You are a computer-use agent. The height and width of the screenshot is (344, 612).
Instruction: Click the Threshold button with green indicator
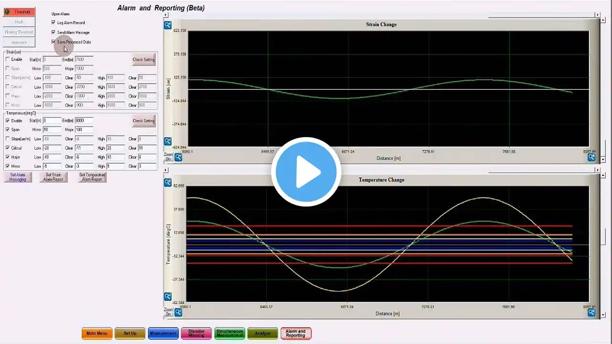pos(19,12)
